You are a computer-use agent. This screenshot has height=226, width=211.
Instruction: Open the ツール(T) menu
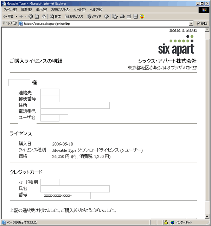point(80,10)
